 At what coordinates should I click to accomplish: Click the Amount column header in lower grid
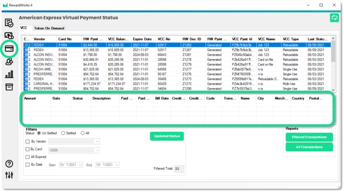pos(37,98)
